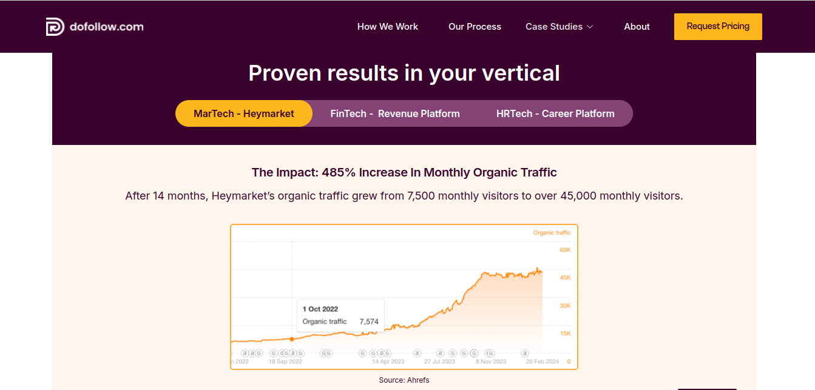Click the "Organic traffic" chart legend label
815x390 pixels.
coord(552,233)
